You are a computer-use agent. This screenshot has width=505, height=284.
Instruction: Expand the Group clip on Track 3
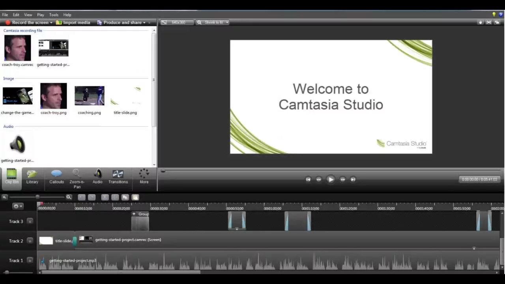tap(134, 214)
